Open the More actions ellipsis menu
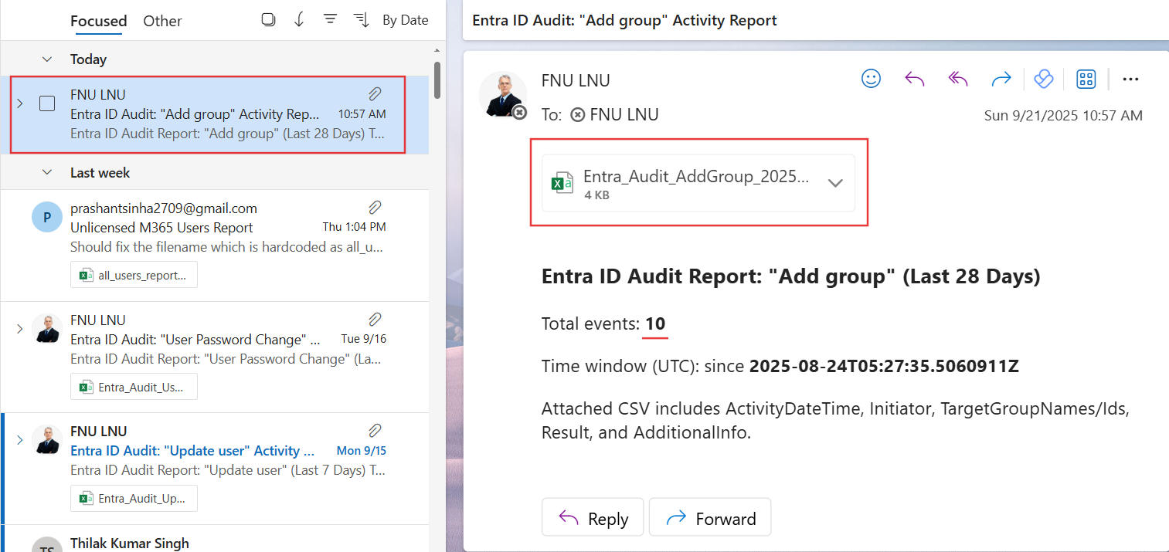The height and width of the screenshot is (552, 1169). coord(1130,79)
